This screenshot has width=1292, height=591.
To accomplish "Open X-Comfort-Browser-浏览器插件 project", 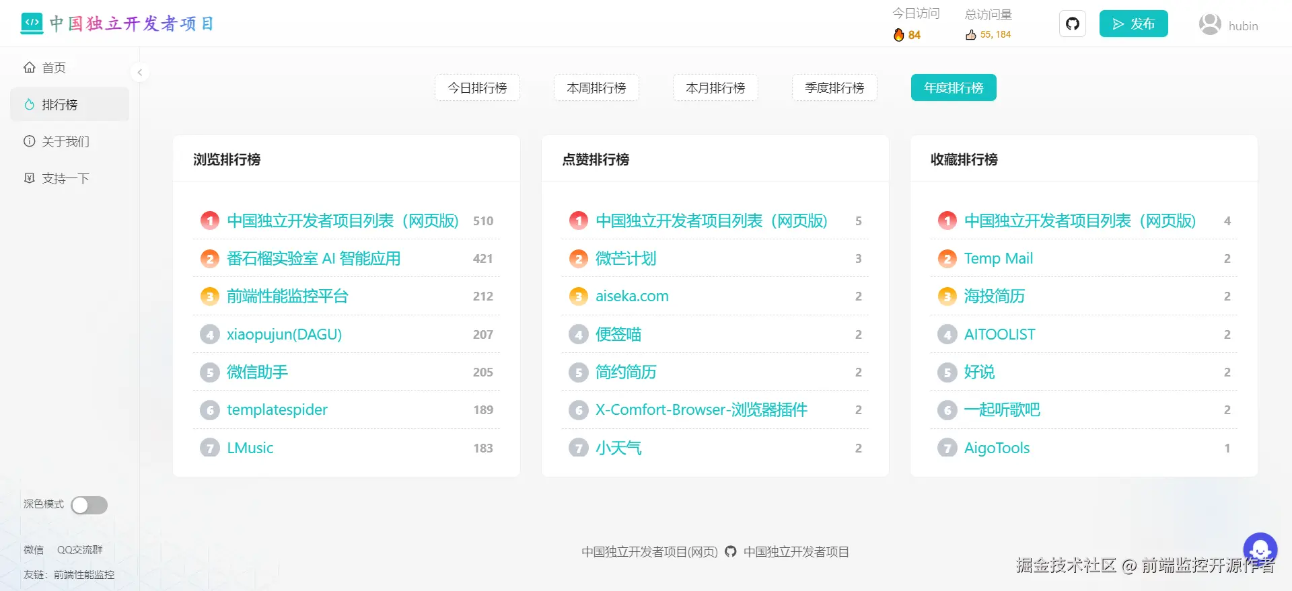I will tap(701, 410).
